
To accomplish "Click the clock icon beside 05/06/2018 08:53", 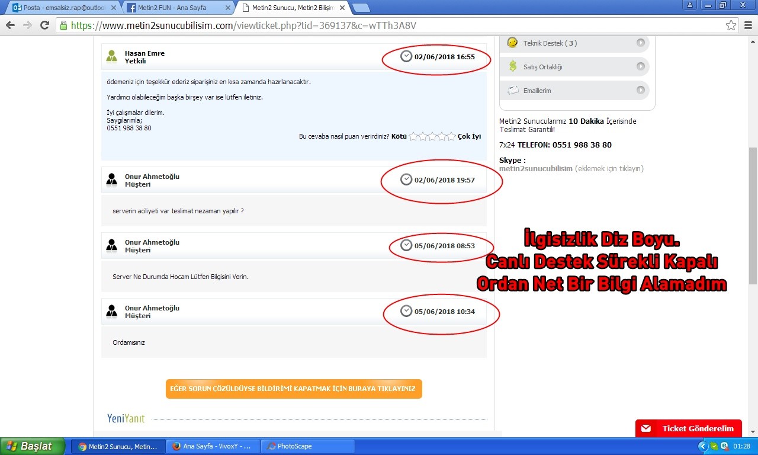I will pos(406,245).
